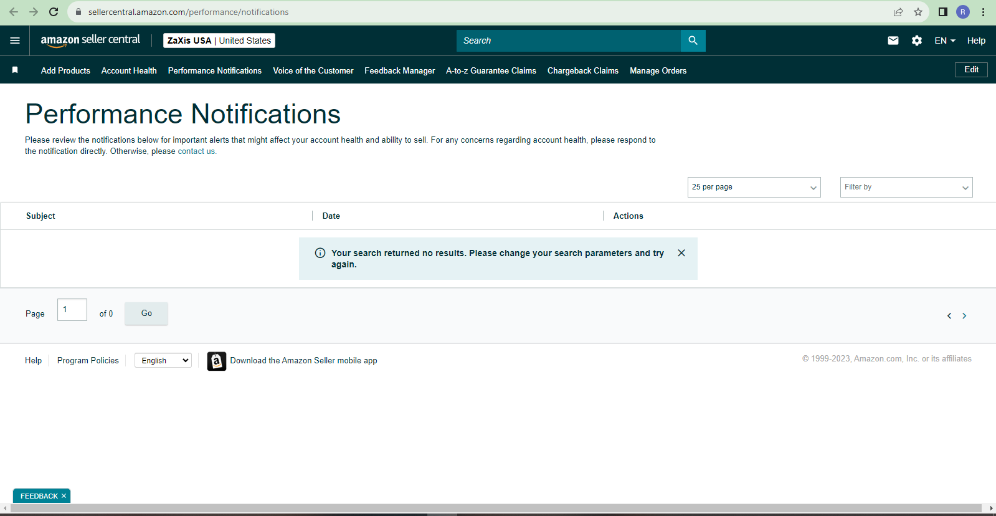Click the Performance Notifications page heading
Screen dimensions: 996x516
[x=183, y=114]
